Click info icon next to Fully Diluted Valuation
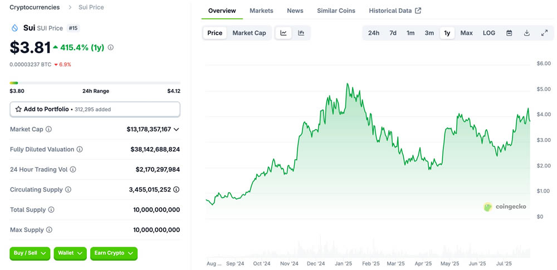The height and width of the screenshot is (270, 557). [80, 149]
